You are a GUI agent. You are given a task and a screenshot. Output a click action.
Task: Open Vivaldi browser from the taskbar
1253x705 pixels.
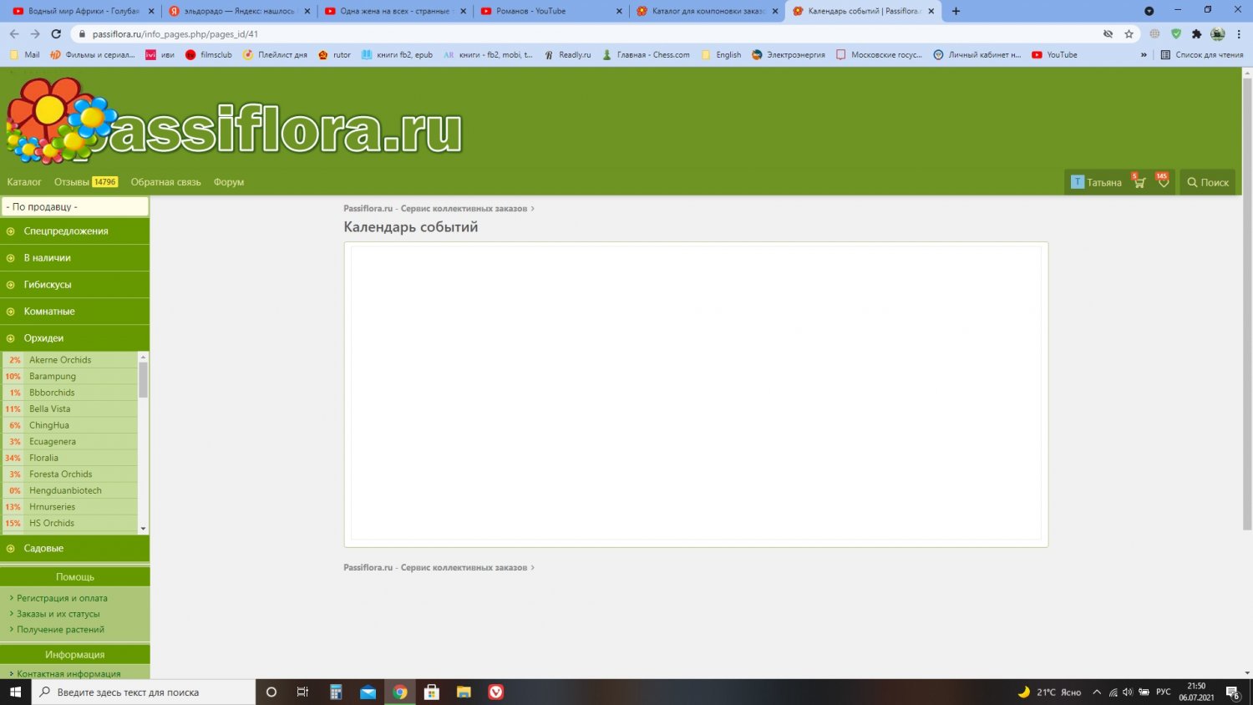[495, 692]
